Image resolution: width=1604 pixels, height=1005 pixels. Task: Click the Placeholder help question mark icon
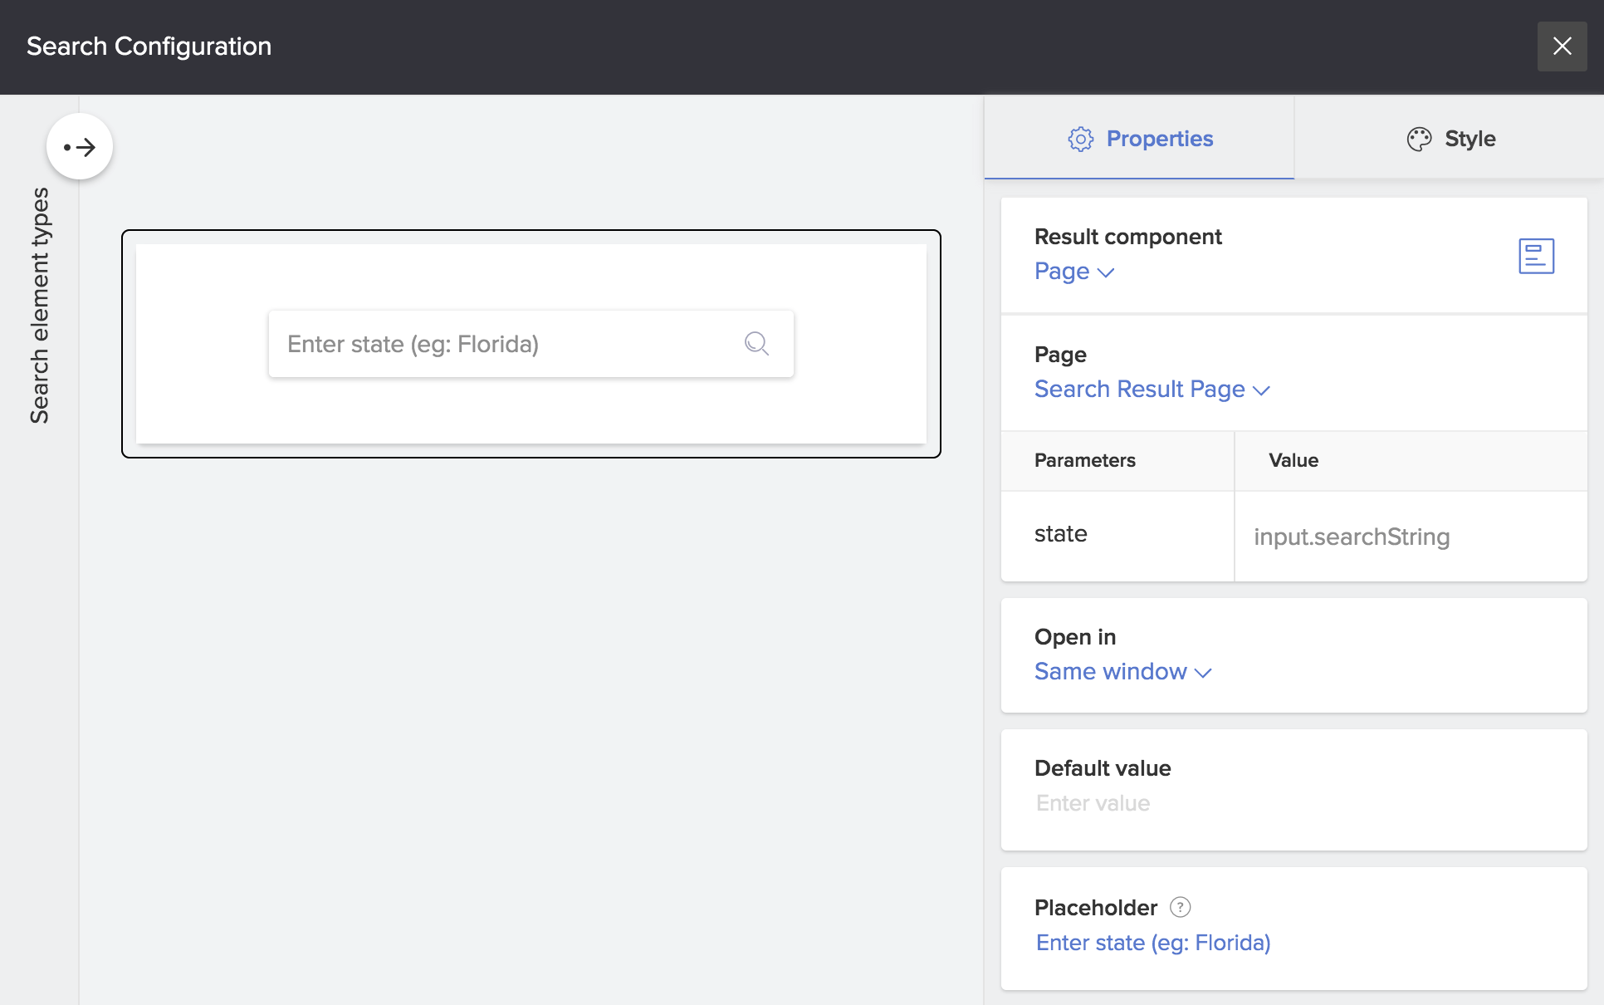point(1180,907)
